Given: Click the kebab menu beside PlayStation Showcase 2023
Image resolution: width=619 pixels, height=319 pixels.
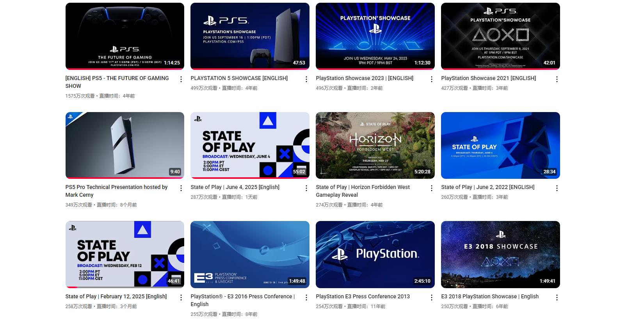Looking at the screenshot, I should click(x=431, y=79).
